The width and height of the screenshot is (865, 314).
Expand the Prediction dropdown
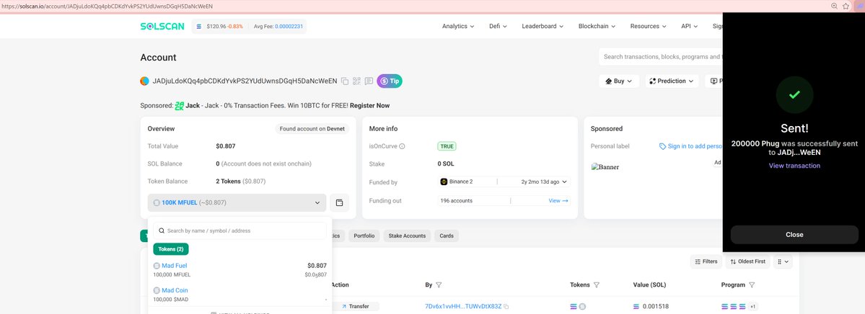672,81
